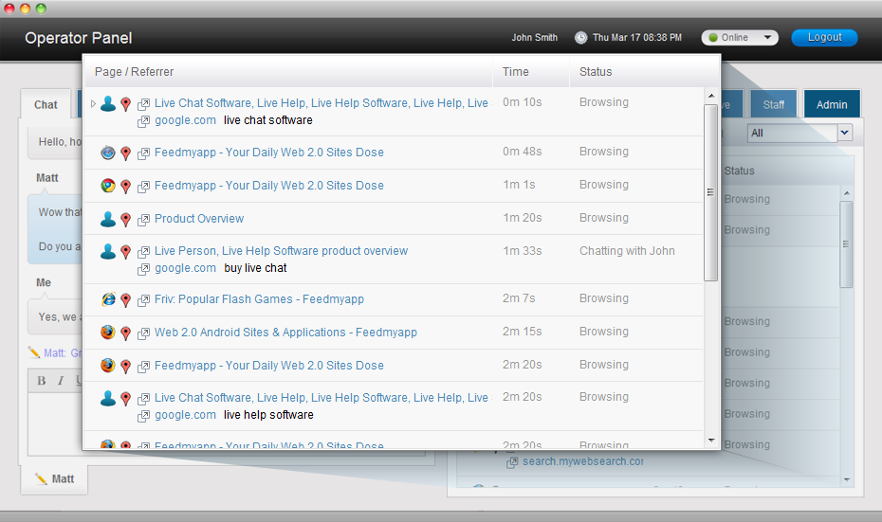This screenshot has height=522, width=882.
Task: Click the visitor list scrollbar down arrow
Action: click(711, 441)
